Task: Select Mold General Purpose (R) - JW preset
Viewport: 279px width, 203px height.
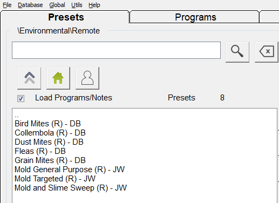Action: [x=70, y=170]
